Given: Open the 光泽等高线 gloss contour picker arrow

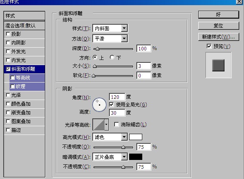Looking at the screenshot, I should [107, 125].
